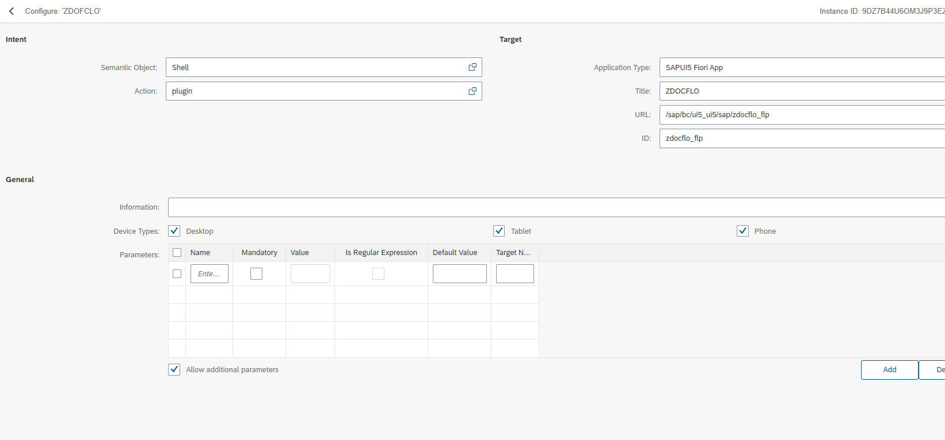Image resolution: width=945 pixels, height=440 pixels.
Task: Click the Target N... column header
Action: 515,253
